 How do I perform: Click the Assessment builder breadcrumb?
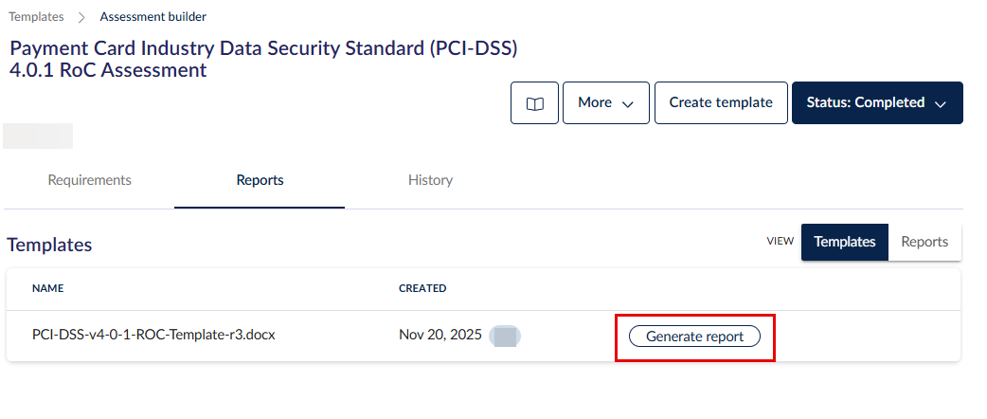153,17
